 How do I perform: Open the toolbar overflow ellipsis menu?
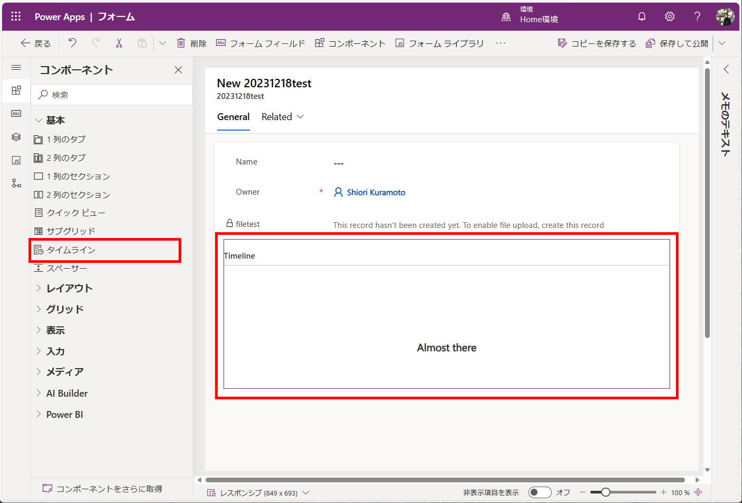tap(500, 43)
